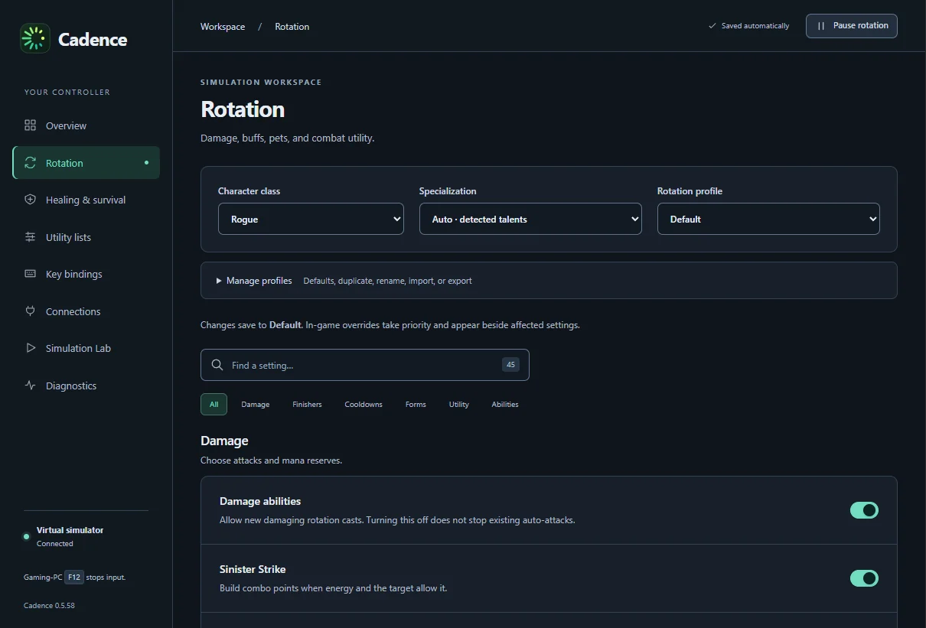Click the Saved automatically text
The height and width of the screenshot is (628, 926).
[755, 26]
